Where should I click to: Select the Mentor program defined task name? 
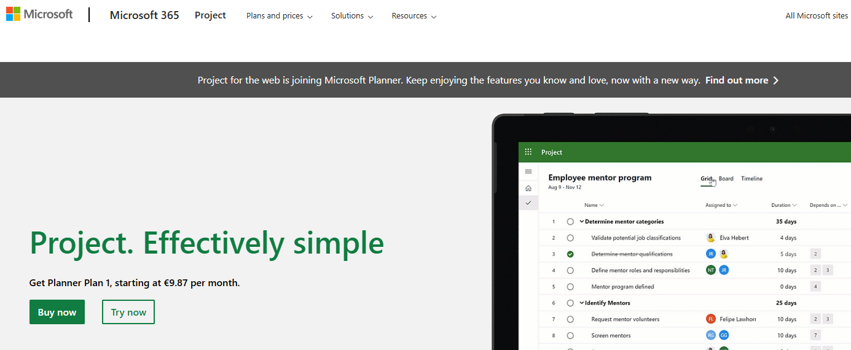coord(622,287)
